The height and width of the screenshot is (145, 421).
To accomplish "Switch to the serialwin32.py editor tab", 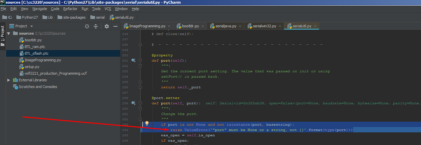I will [x=264, y=26].
